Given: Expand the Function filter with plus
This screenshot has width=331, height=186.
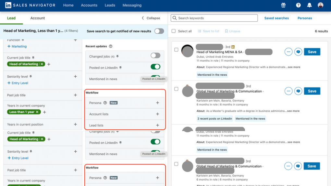Looking at the screenshot, I should pyautogui.click(x=75, y=40).
